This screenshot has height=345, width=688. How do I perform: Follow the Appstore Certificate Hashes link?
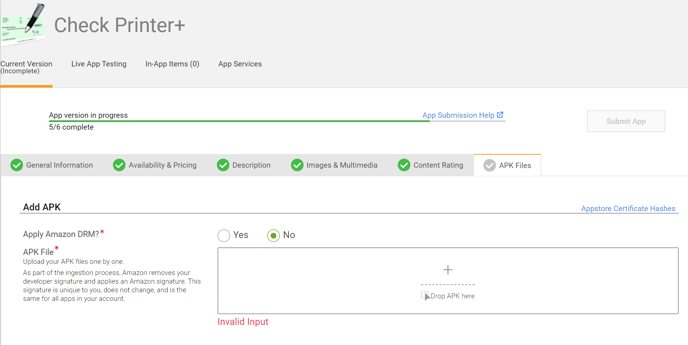pyautogui.click(x=628, y=209)
